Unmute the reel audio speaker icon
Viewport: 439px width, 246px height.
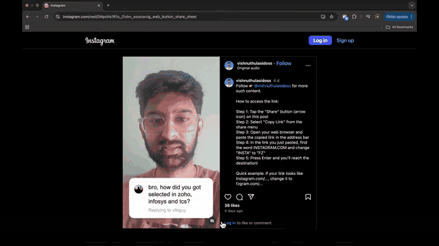[x=212, y=221]
